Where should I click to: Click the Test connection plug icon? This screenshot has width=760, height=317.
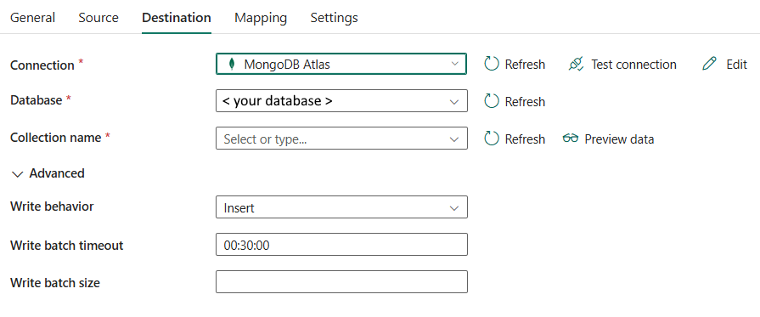576,64
